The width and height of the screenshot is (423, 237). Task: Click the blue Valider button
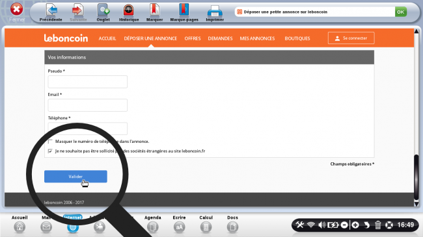[75, 177]
